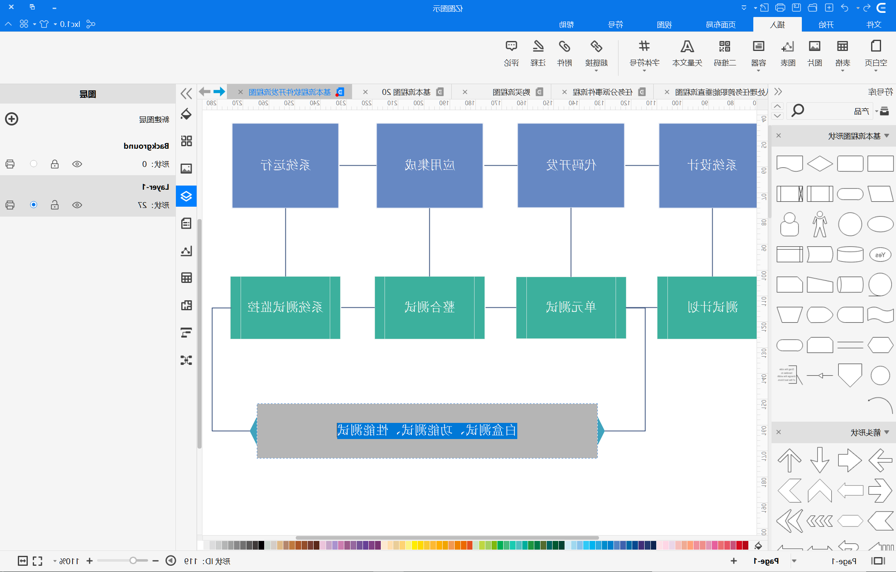Open the 字体符号 dropdown arrow
This screenshot has height=572, width=896.
click(644, 71)
